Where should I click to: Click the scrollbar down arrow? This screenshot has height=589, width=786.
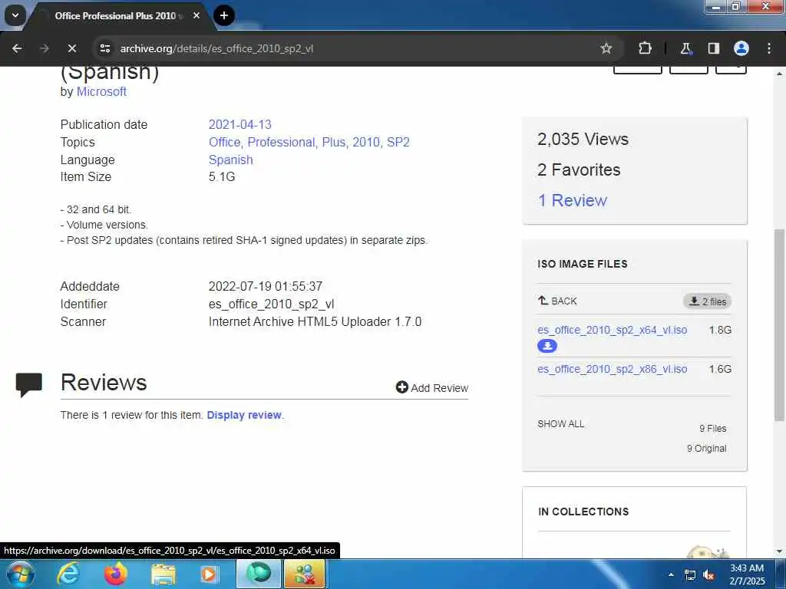coord(779,551)
